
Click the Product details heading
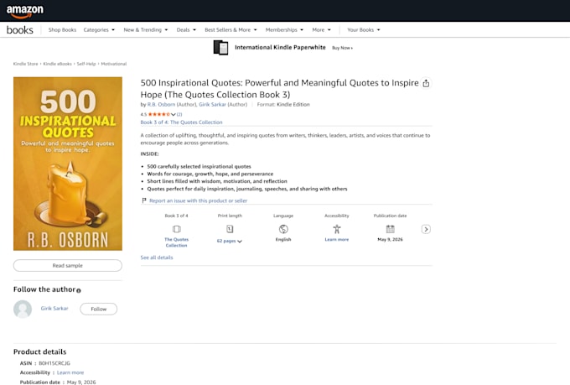coord(40,352)
